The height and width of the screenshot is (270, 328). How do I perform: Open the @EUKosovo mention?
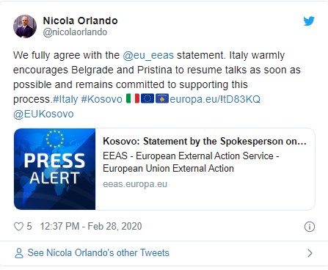[43, 114]
